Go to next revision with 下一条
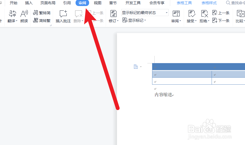Image resolution: width=245 pixels, height=145 pixels. (221, 21)
